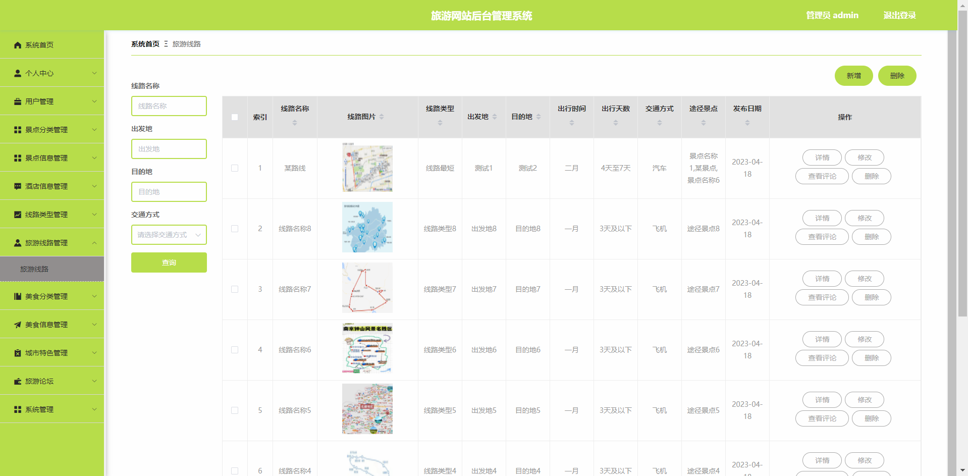
Task: Click the book icon beside 美食分类管理
Action: (18, 296)
